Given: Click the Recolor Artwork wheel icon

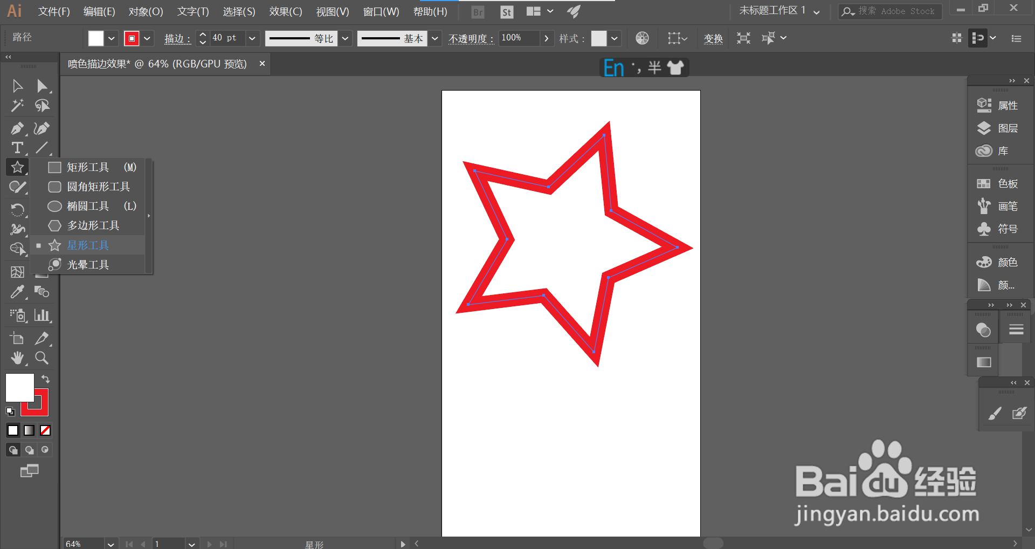Looking at the screenshot, I should pos(642,38).
